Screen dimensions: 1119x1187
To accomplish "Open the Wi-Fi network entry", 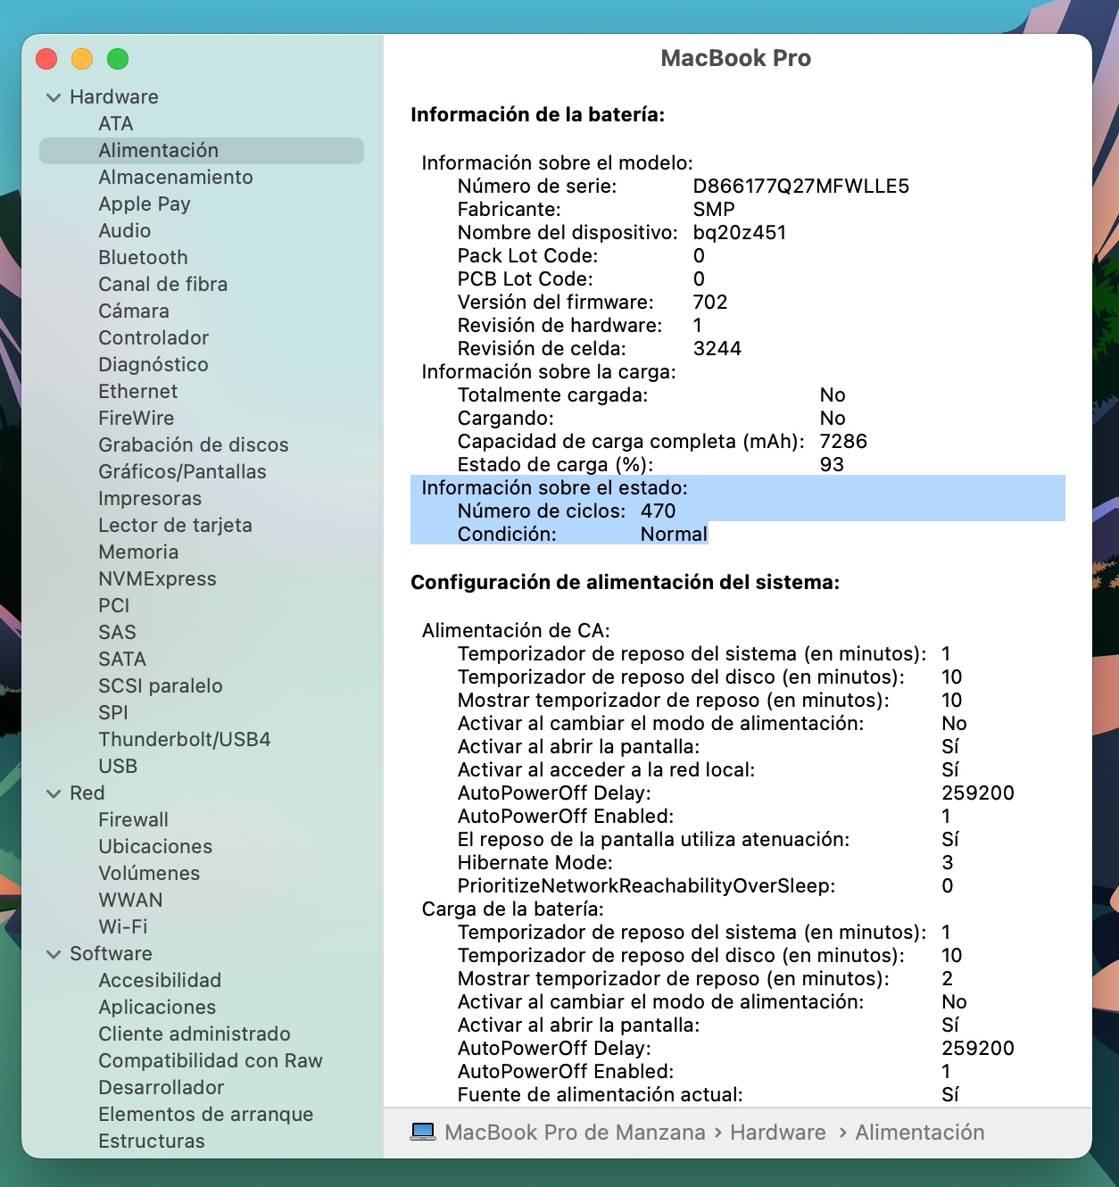I will [x=122, y=927].
